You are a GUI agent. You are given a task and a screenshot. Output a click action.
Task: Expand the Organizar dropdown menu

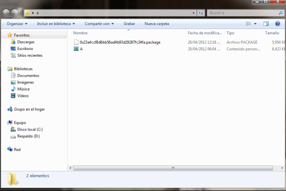(x=17, y=24)
